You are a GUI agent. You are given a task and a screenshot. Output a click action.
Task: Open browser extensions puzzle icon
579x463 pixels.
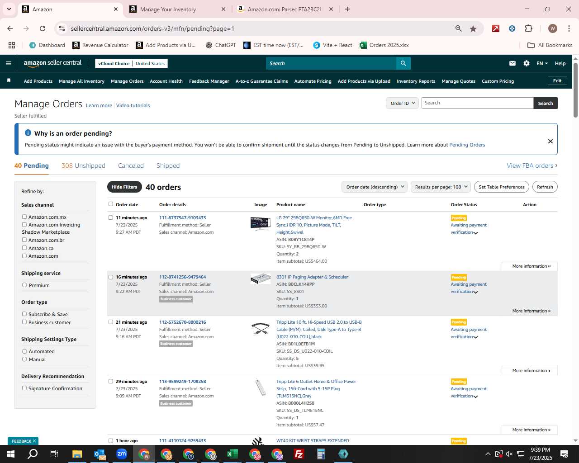528,28
